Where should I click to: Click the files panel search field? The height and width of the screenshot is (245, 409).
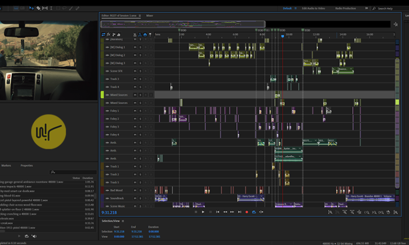coord(73,172)
